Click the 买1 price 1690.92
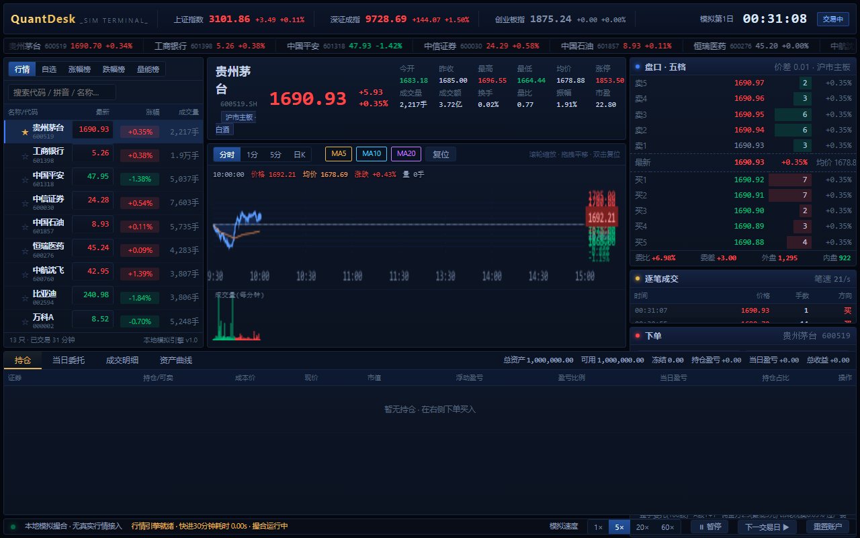860x538 pixels. click(x=749, y=180)
